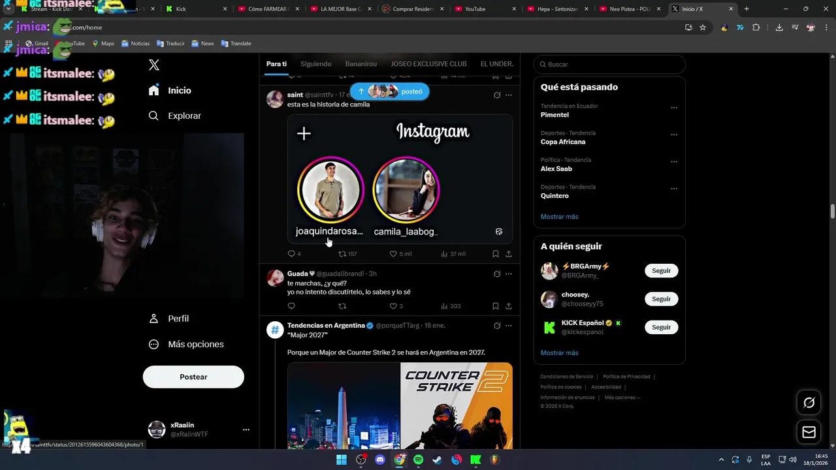This screenshot has height=470, width=836.
Task: Like saint's post with 5 mil likes
Action: 400,254
